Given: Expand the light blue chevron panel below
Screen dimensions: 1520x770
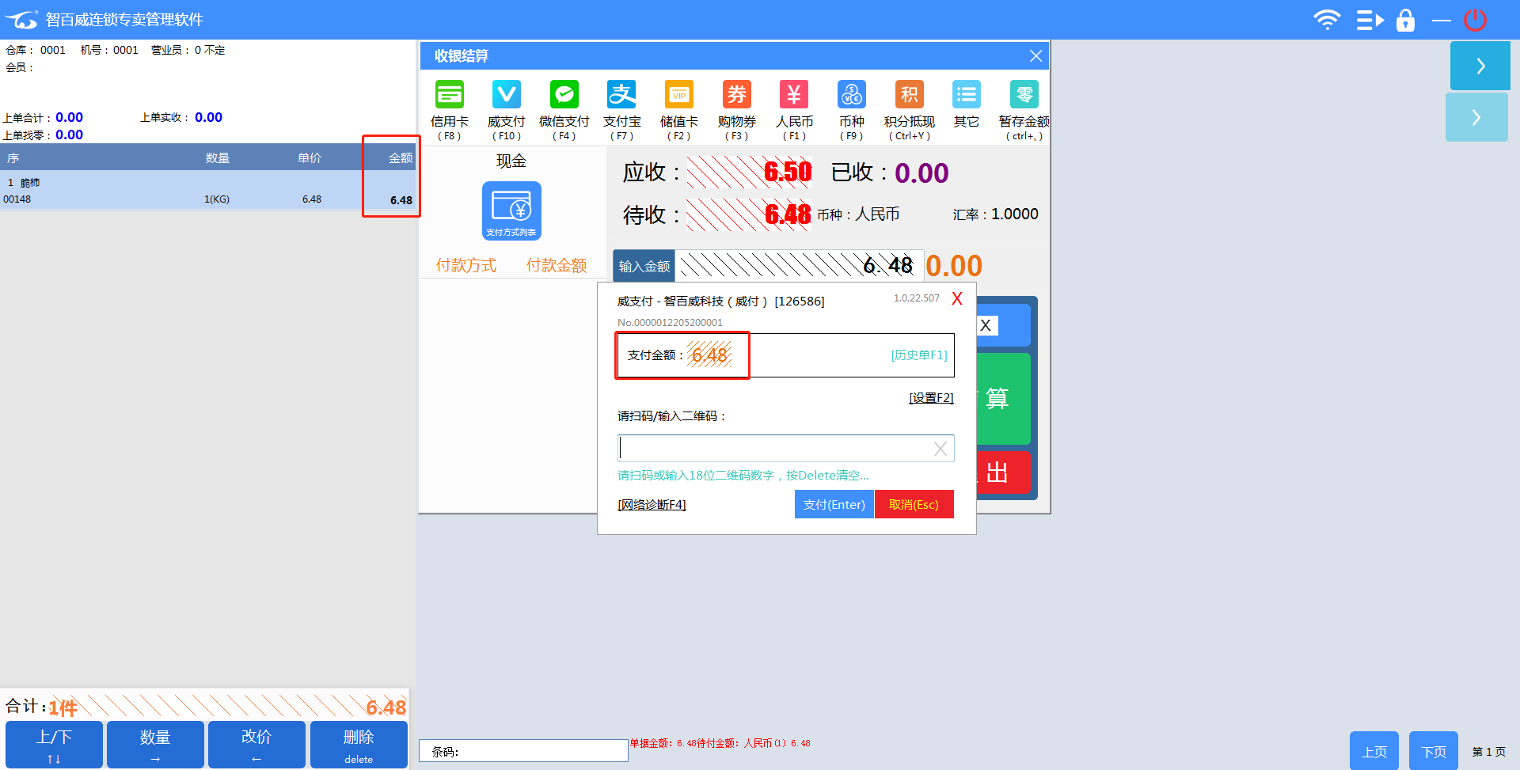Looking at the screenshot, I should tap(1476, 118).
